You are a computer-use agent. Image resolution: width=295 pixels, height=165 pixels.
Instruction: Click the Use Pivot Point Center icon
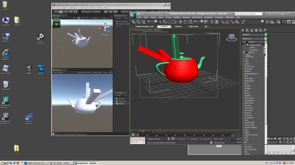click(x=206, y=22)
